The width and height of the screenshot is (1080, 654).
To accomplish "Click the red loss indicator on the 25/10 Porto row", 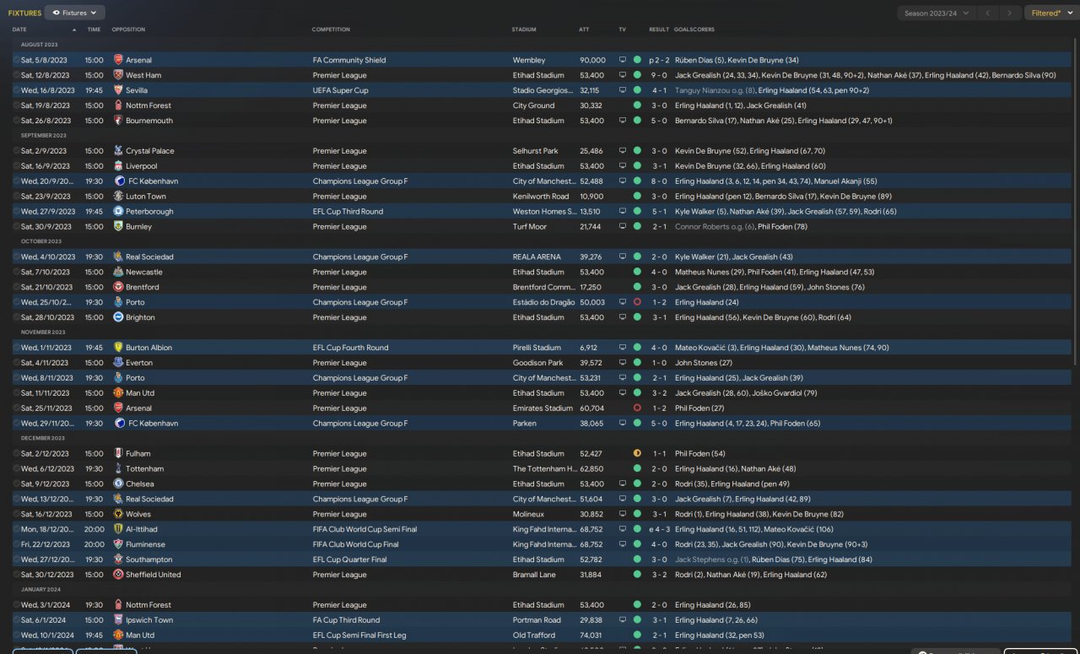I will tap(637, 302).
